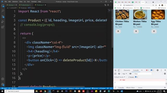Click Go Live in status bar
The width and height of the screenshot is (167, 93).
point(95,88)
